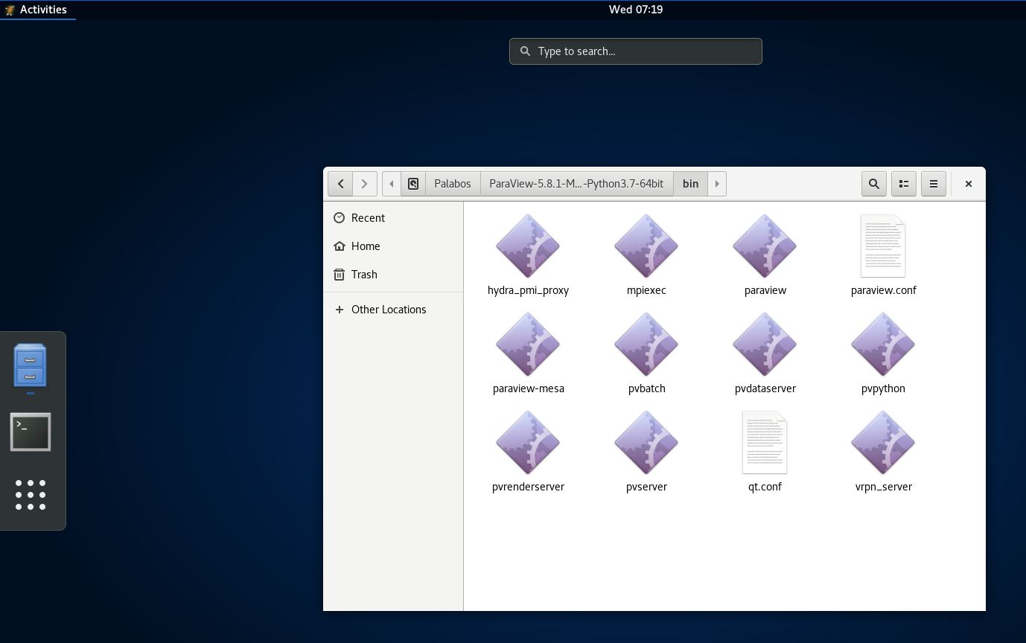Click the qt.conf text file
Screen dimensions: 1026x643
click(765, 443)
